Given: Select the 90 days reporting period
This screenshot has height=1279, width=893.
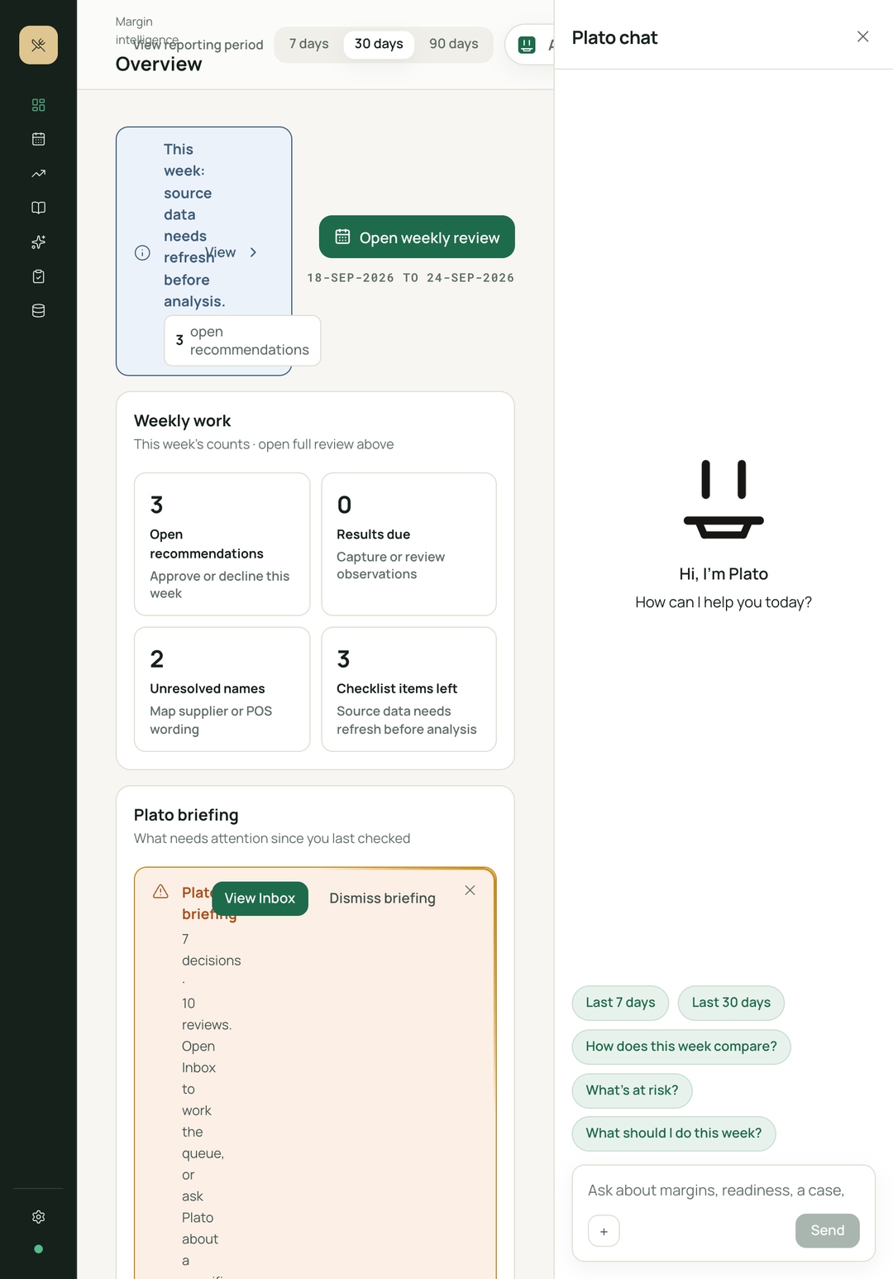Looking at the screenshot, I should coord(453,44).
